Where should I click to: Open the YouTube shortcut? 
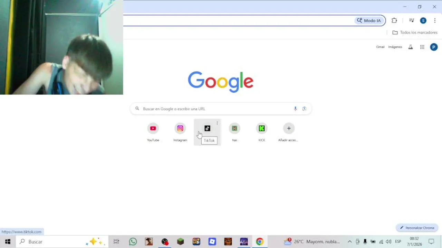click(153, 132)
